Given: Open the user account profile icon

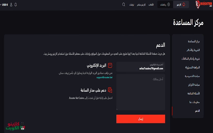Looking at the screenshot, I should (11, 5).
